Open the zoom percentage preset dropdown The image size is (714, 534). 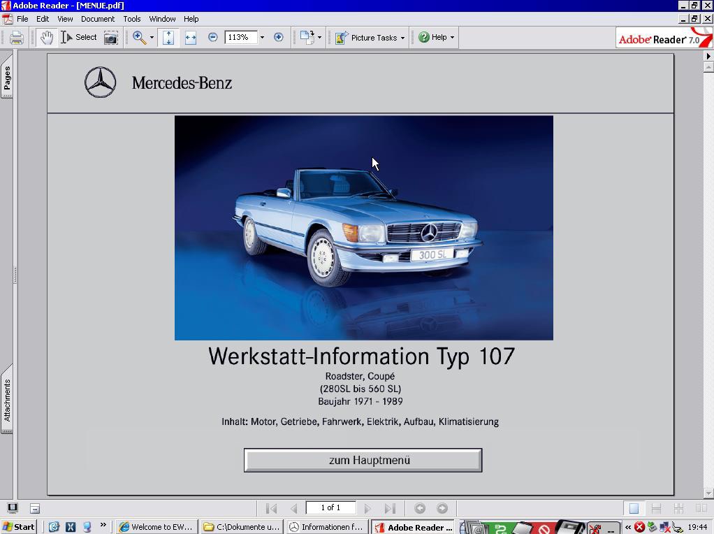[x=262, y=37]
